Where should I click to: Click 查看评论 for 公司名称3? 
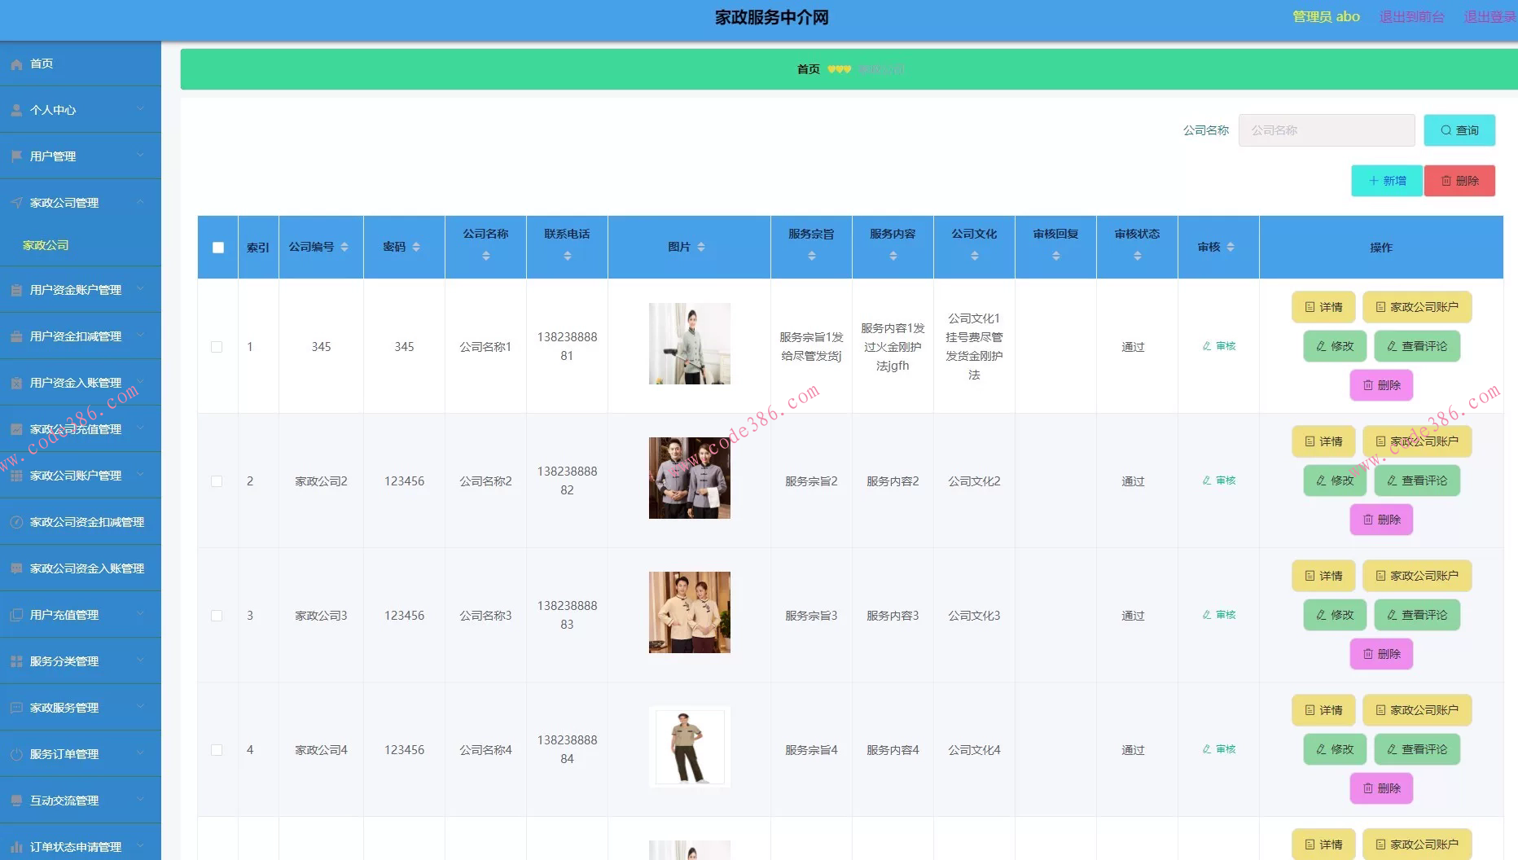click(1417, 615)
